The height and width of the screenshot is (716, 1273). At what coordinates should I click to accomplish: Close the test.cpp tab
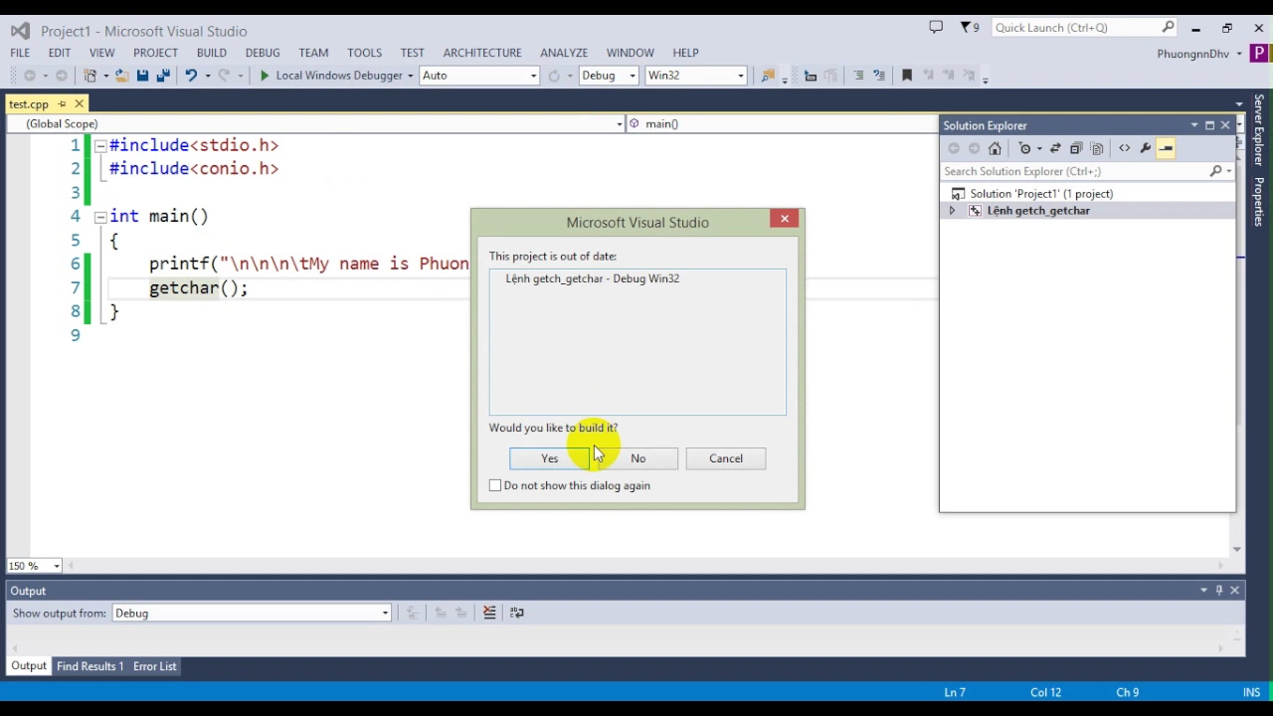tap(79, 104)
